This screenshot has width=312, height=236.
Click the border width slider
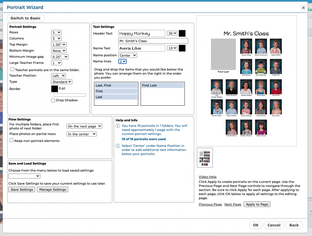click(x=68, y=95)
